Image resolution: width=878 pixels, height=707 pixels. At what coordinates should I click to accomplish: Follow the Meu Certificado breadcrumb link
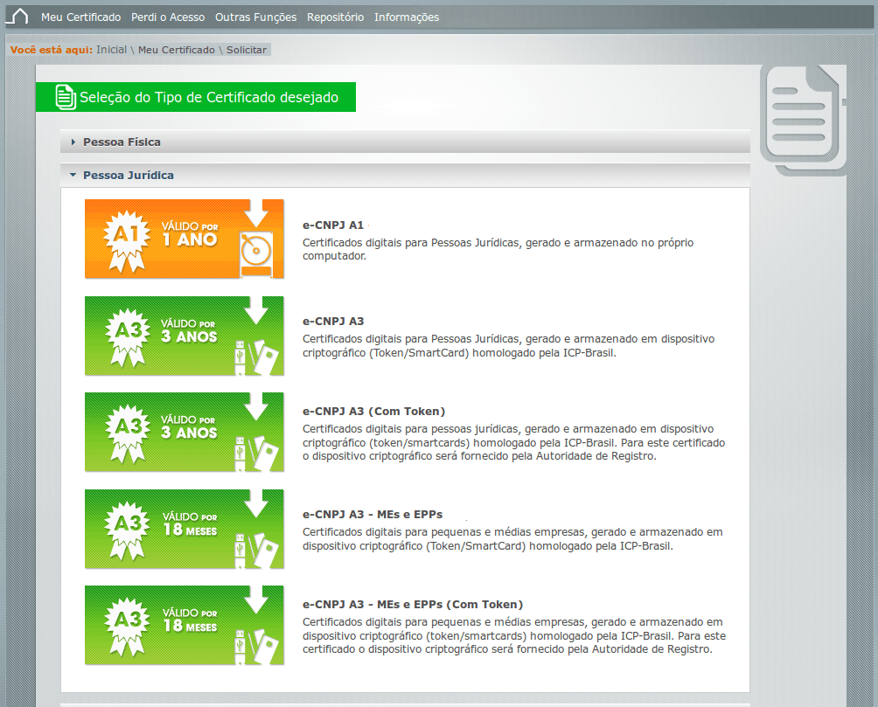pos(177,50)
